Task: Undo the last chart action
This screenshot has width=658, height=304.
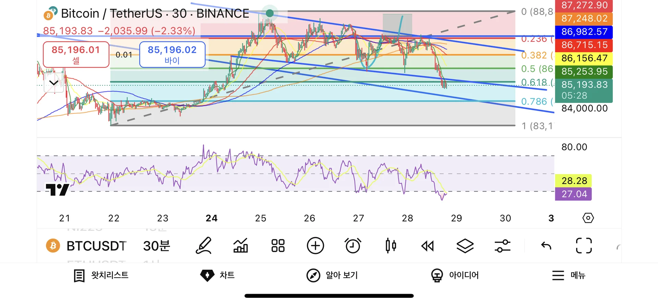Action: 546,246
